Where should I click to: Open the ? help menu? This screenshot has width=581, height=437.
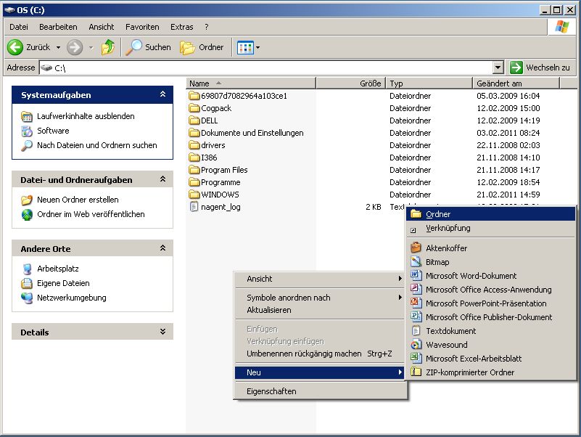[207, 27]
